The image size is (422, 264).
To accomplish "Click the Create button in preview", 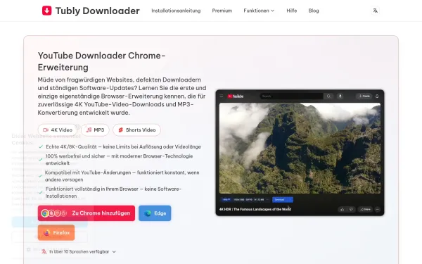I will coord(364,96).
